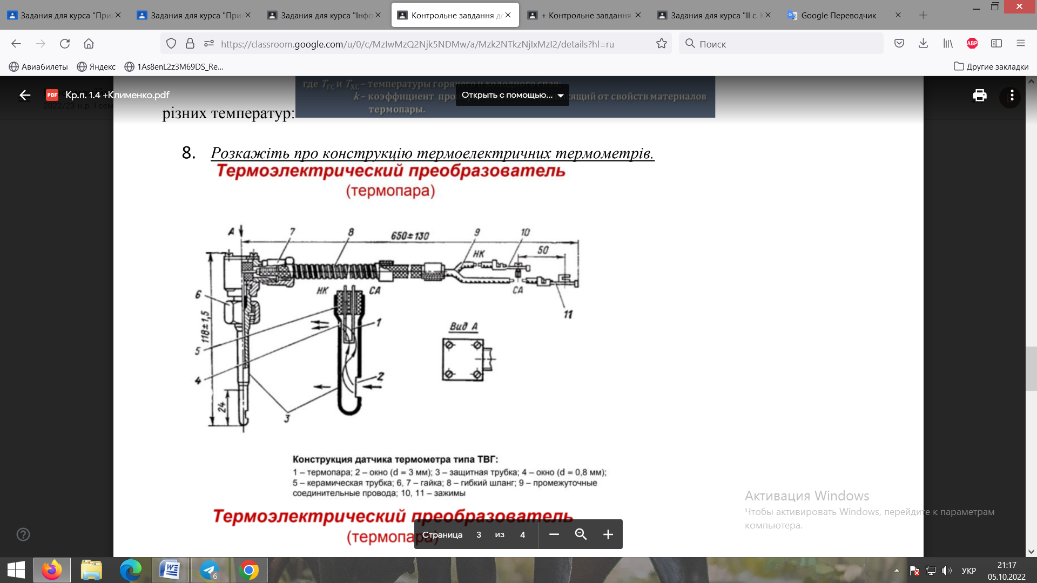Open the tracking protection shield icon
The image size is (1037, 583).
171,44
